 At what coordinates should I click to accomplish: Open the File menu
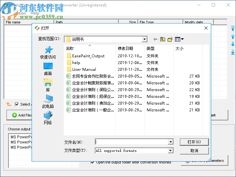tap(5, 13)
